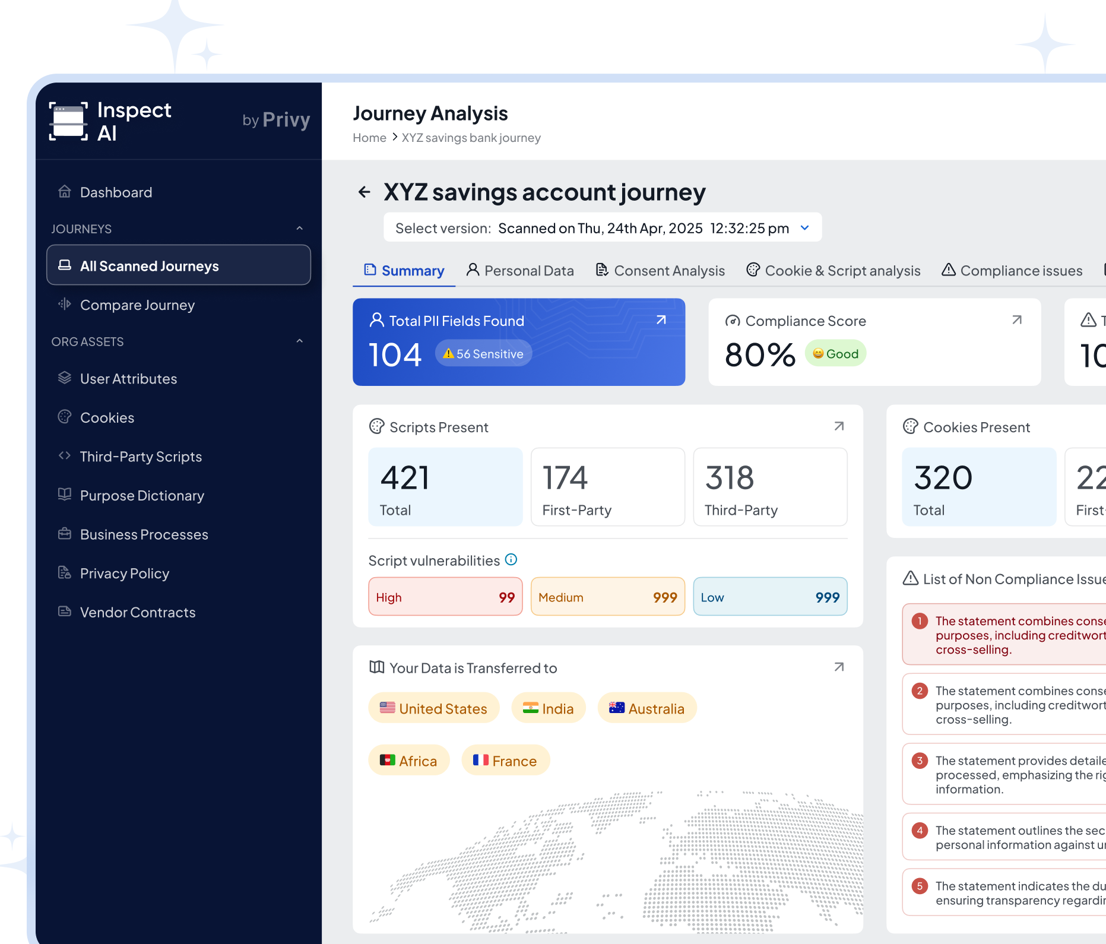Click the Privacy Policy document icon
The width and height of the screenshot is (1106, 944).
(x=65, y=572)
